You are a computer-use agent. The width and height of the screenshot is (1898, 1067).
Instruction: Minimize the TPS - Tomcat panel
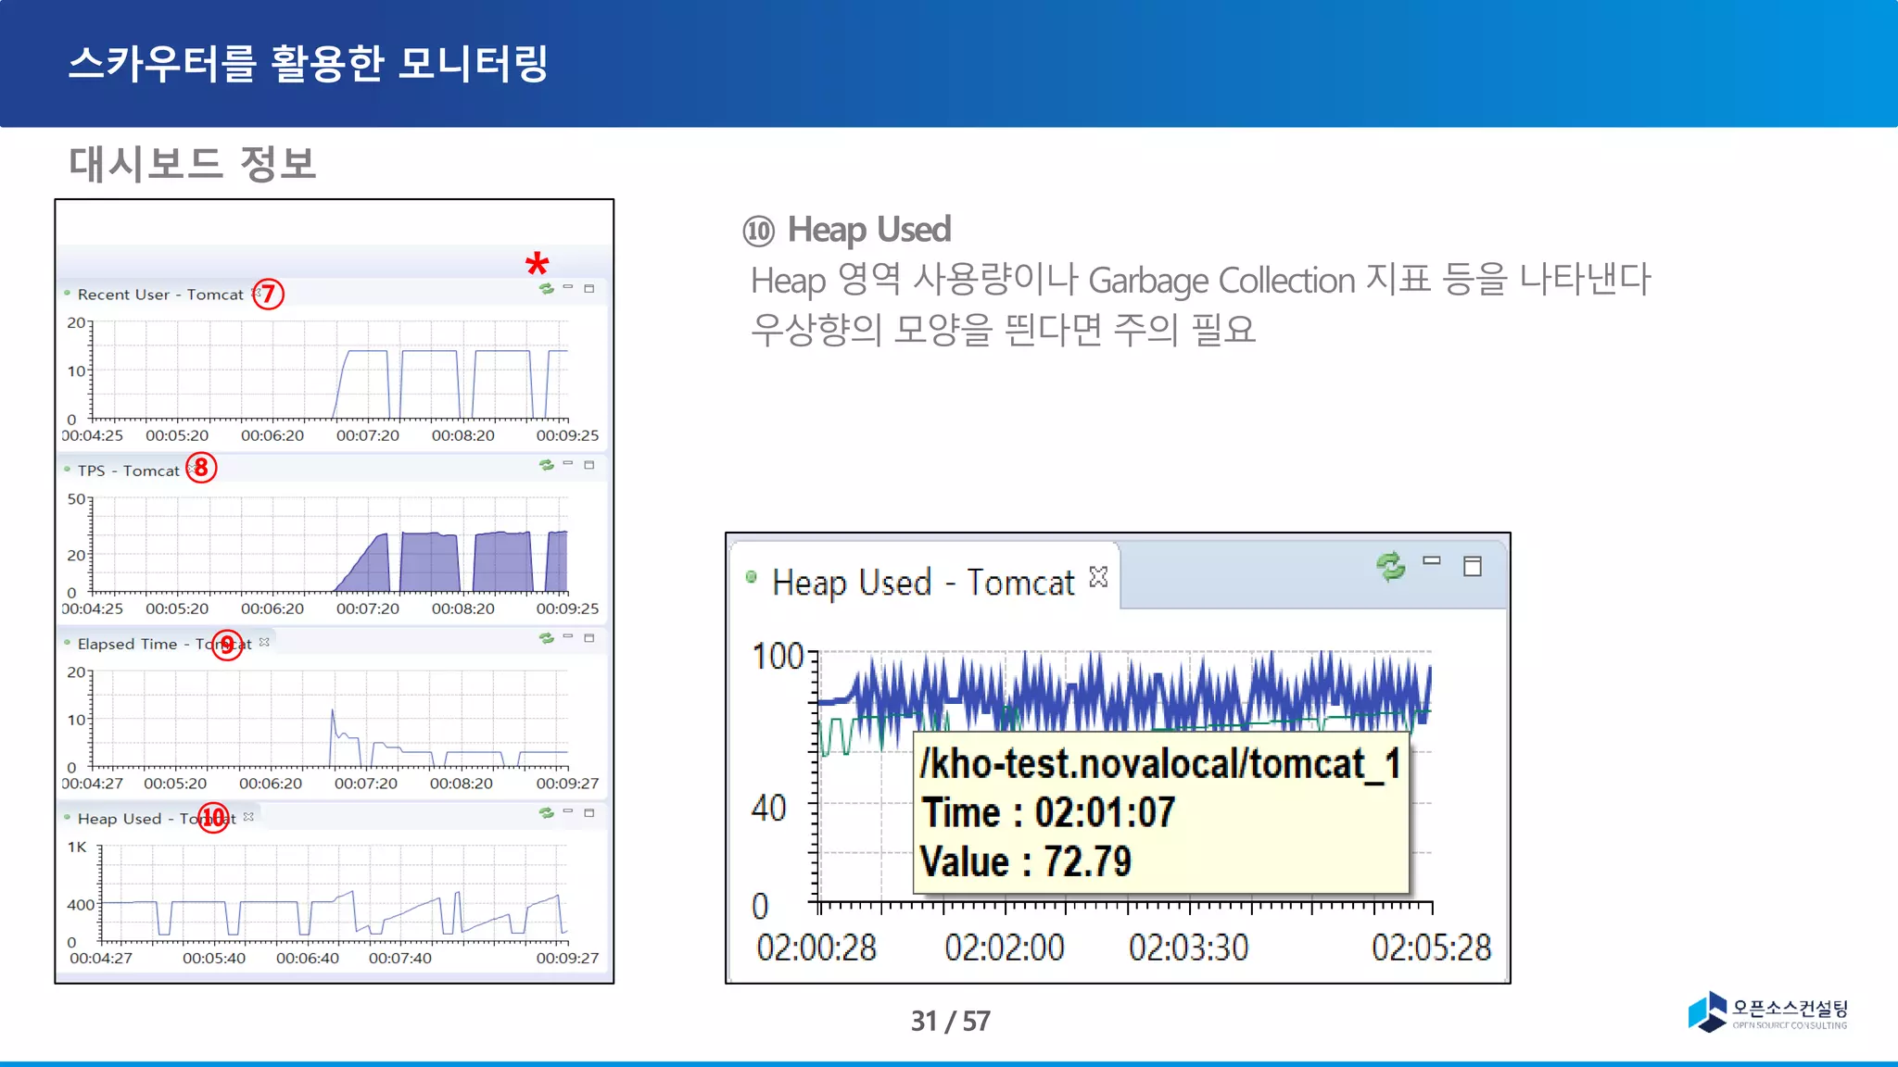568,462
